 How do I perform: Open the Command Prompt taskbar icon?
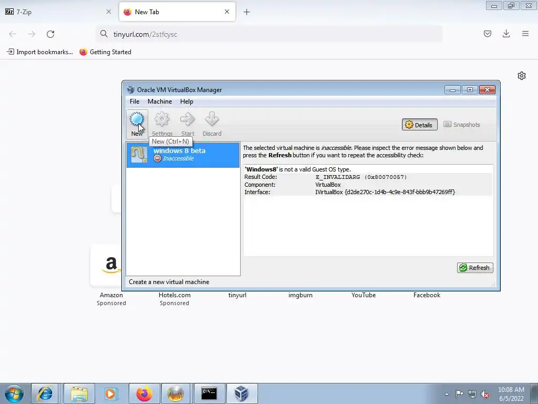coord(209,393)
